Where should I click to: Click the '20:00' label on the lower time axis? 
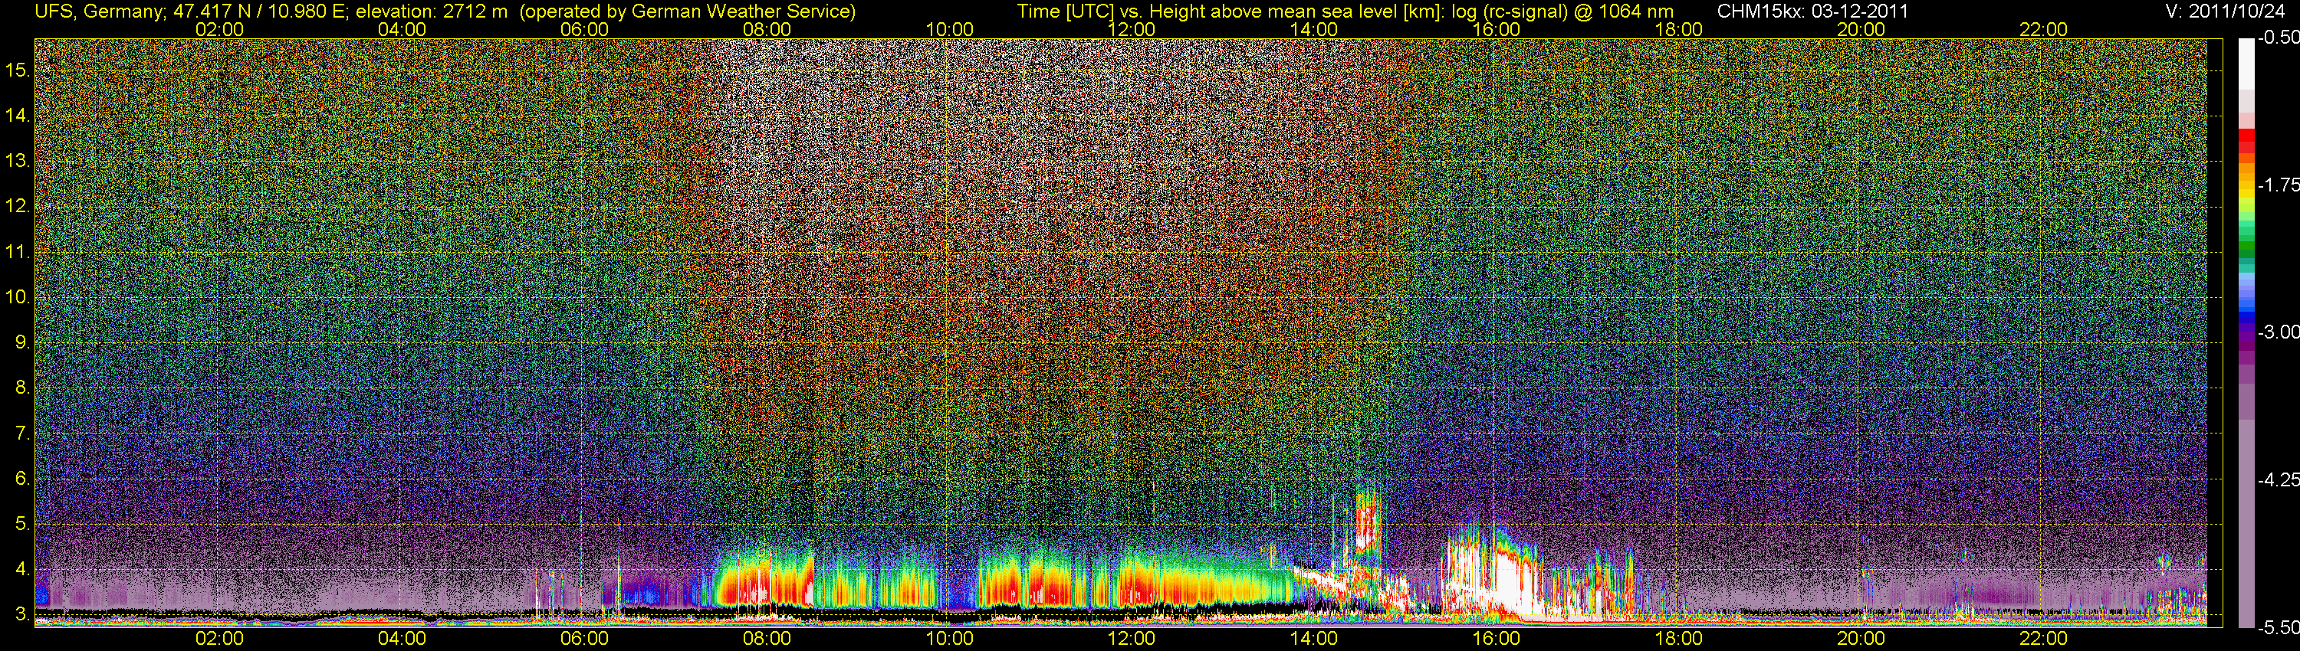coord(1861,639)
